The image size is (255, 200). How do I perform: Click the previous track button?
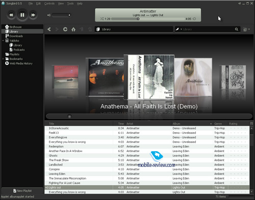point(11,15)
